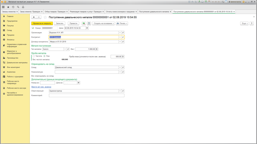The height and width of the screenshot is (144, 257).
Task: Open the sections grid menu icon
Action: (3, 7)
